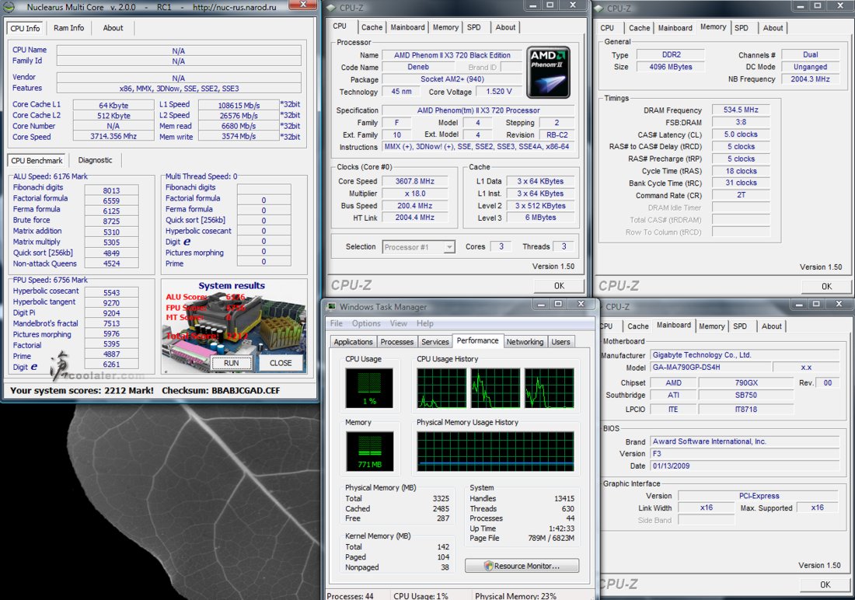Viewport: 855px width, 600px height.
Task: Open Options menu in Task Manager
Action: pos(366,323)
